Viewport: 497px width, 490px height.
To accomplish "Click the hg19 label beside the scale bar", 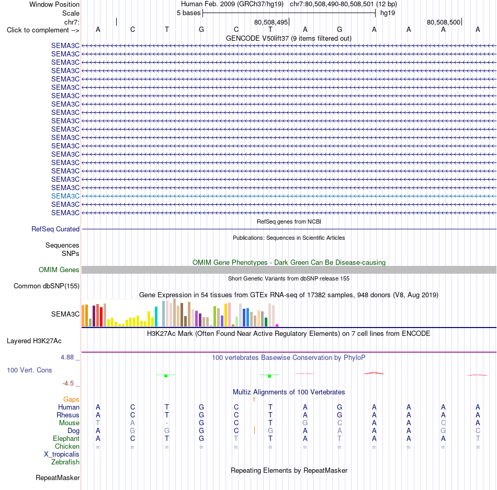I will click(x=388, y=13).
